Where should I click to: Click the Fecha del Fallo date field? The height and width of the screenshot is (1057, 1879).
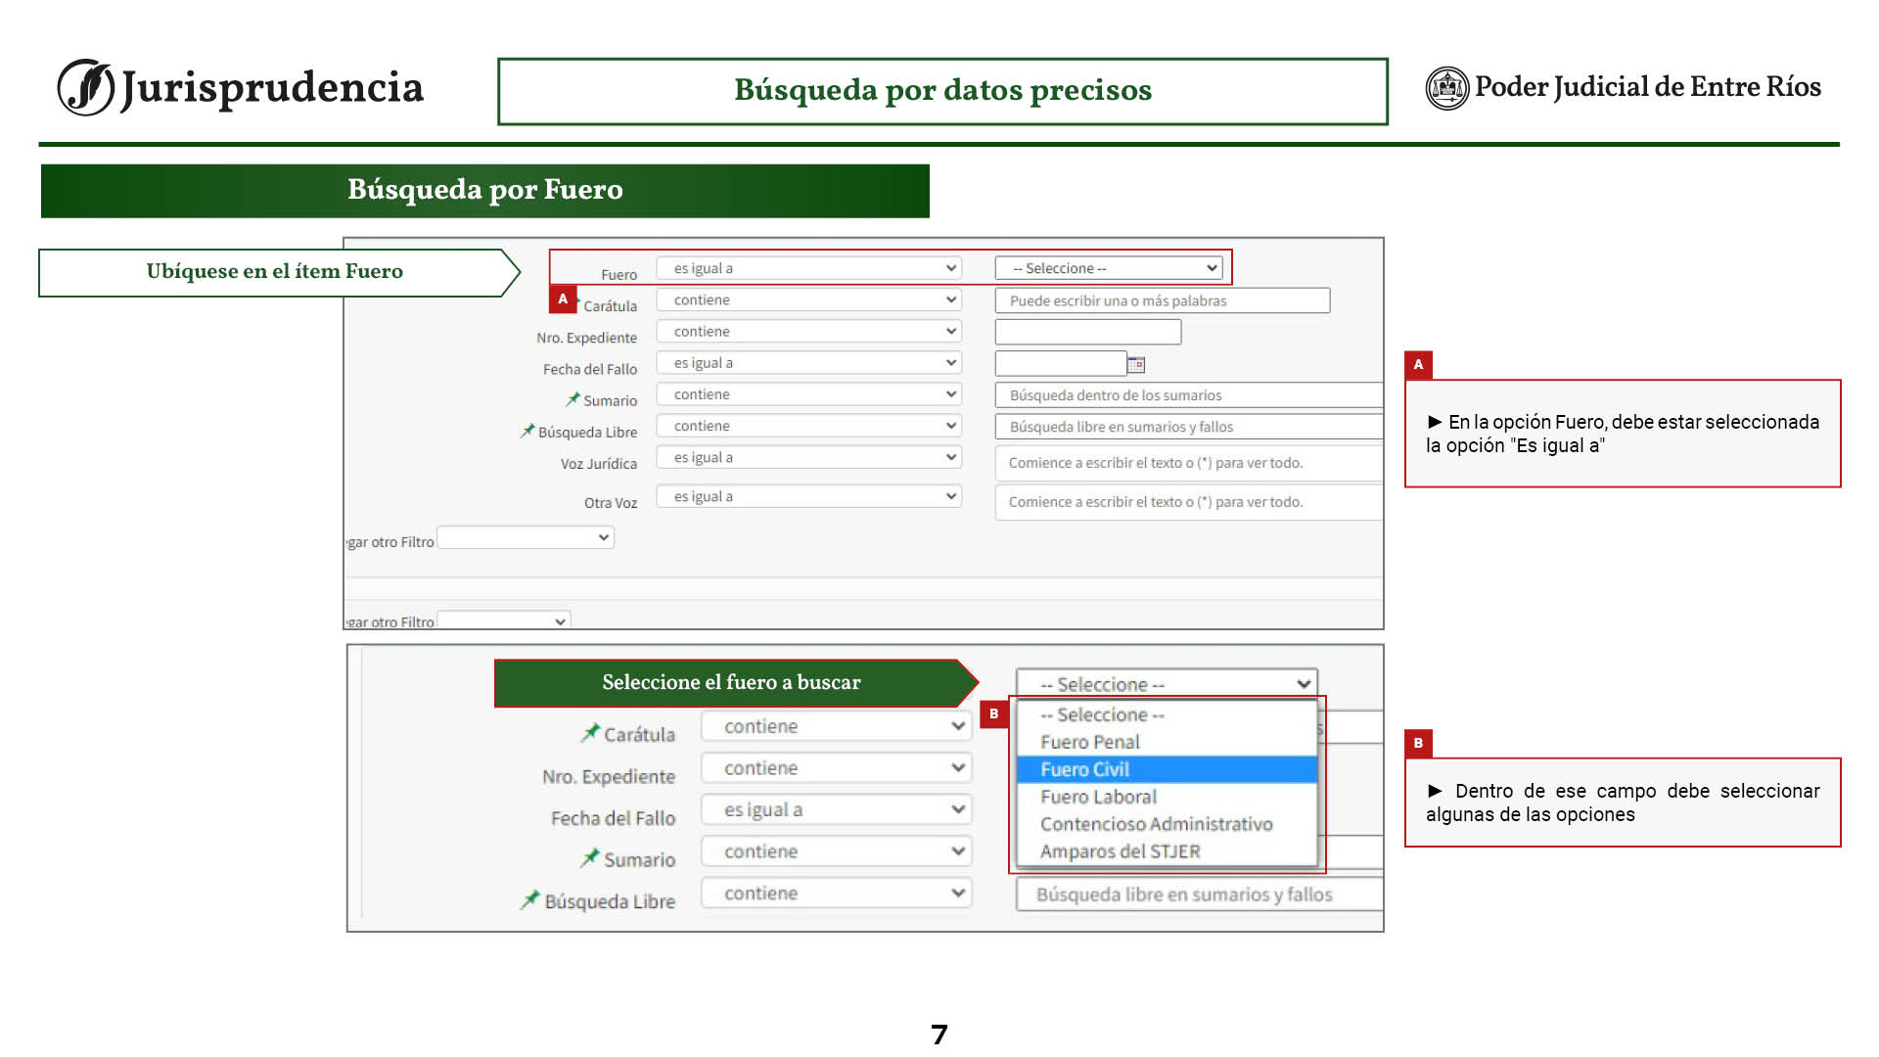tap(1061, 363)
